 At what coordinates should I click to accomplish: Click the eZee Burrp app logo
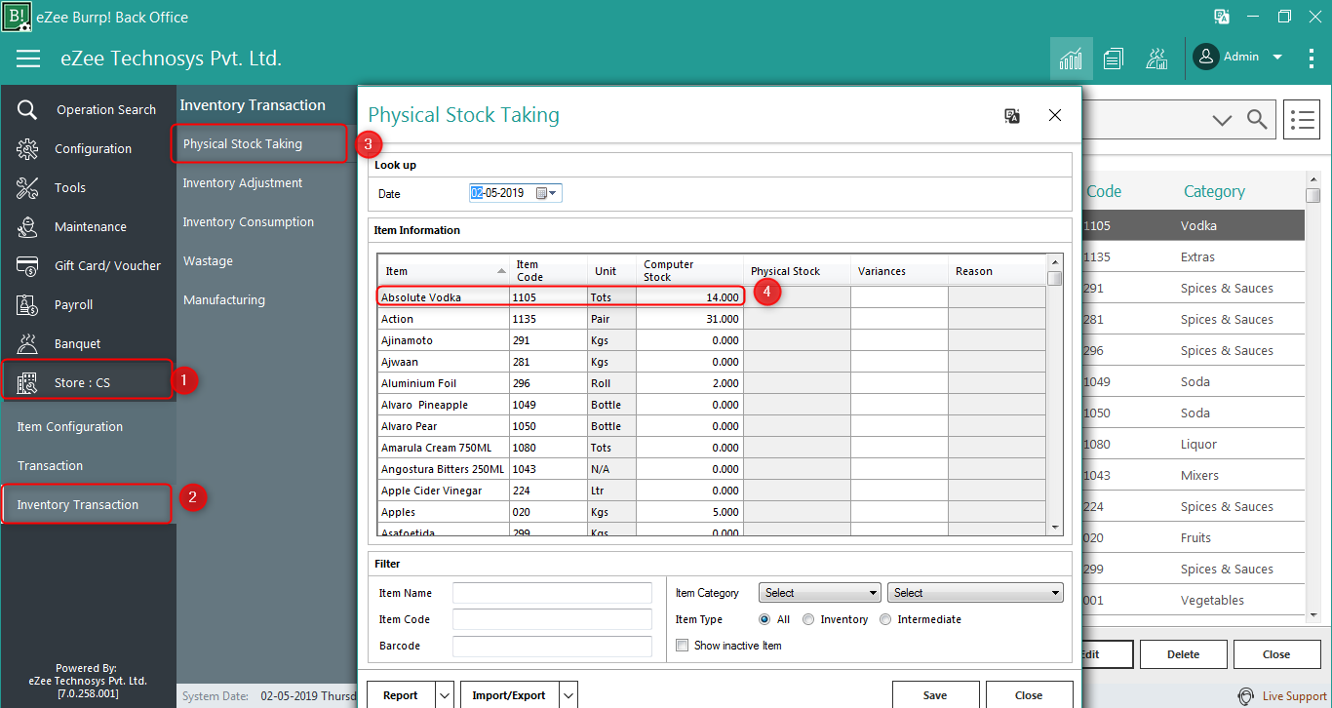pos(17,17)
